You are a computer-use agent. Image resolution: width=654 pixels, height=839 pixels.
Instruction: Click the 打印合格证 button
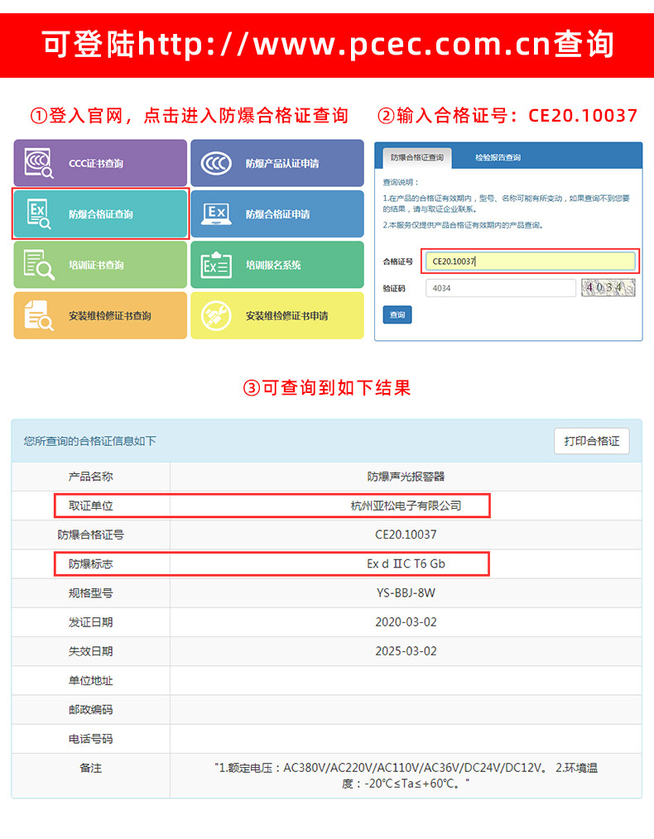(591, 441)
